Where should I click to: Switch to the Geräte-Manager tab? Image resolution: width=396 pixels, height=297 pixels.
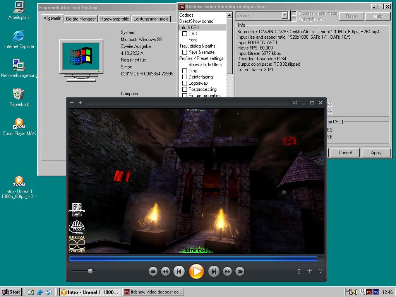coord(81,19)
